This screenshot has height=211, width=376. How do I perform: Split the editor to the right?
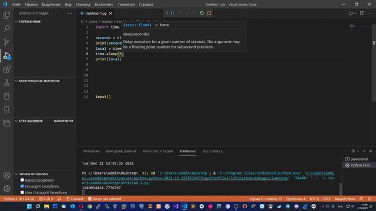362,13
